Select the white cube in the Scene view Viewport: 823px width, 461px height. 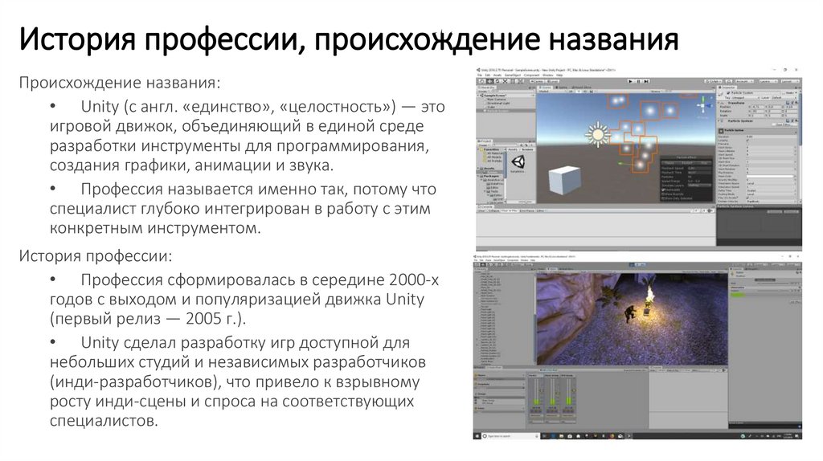pos(564,181)
